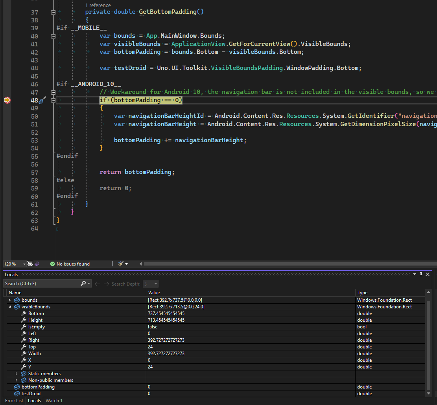Expand the bounds variable in Locals
Screen dimensions: 437x405
pyautogui.click(x=10, y=300)
